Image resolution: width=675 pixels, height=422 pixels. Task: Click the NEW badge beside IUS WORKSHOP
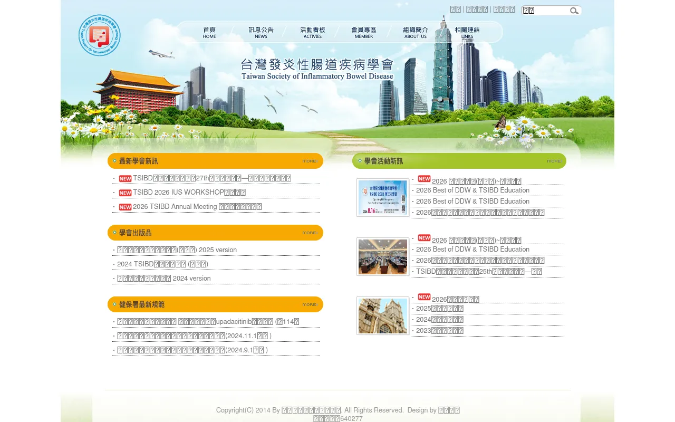click(125, 193)
